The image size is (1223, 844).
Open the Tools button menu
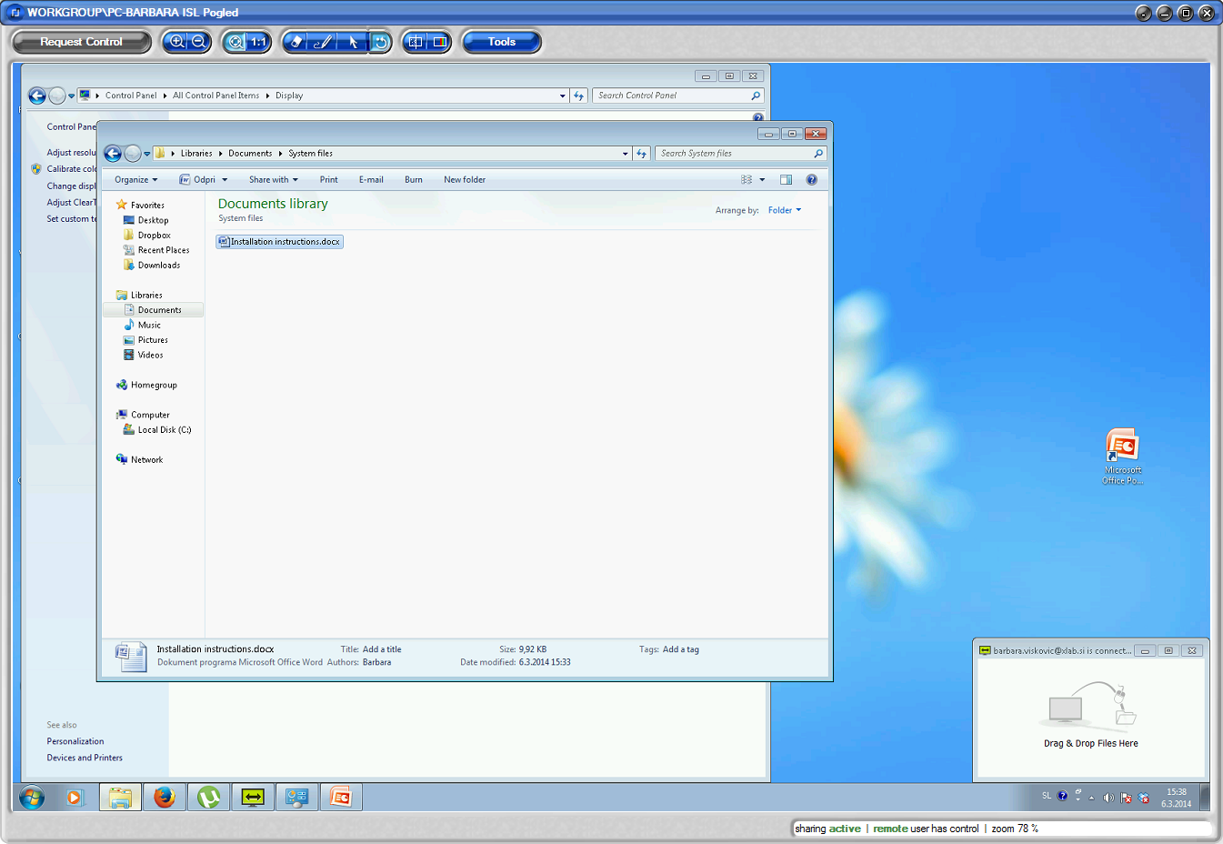pos(501,41)
